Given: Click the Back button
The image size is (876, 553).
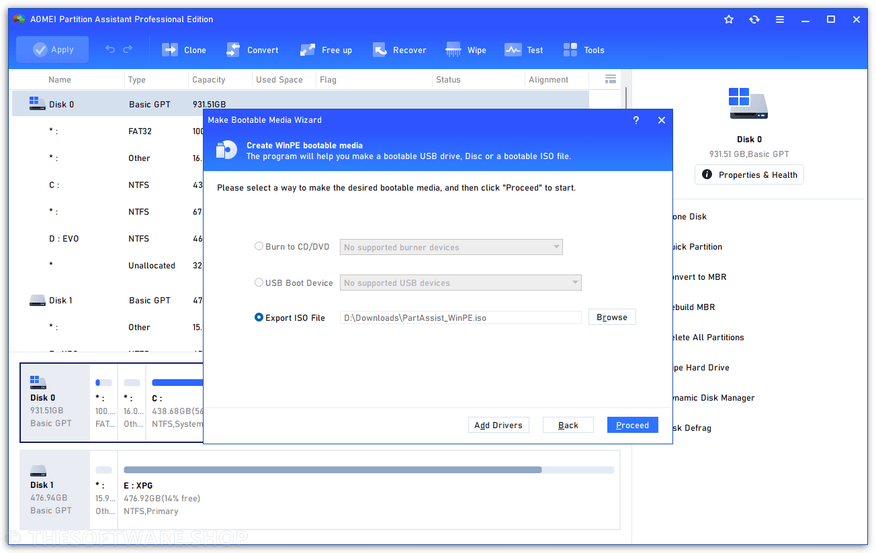Looking at the screenshot, I should 568,425.
